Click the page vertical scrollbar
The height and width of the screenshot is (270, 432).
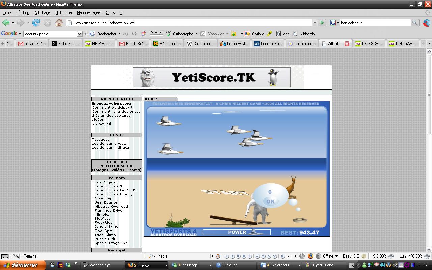(429, 94)
